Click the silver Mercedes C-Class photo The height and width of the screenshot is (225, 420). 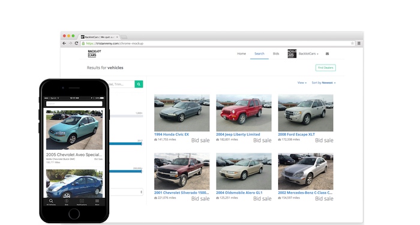tap(305, 171)
